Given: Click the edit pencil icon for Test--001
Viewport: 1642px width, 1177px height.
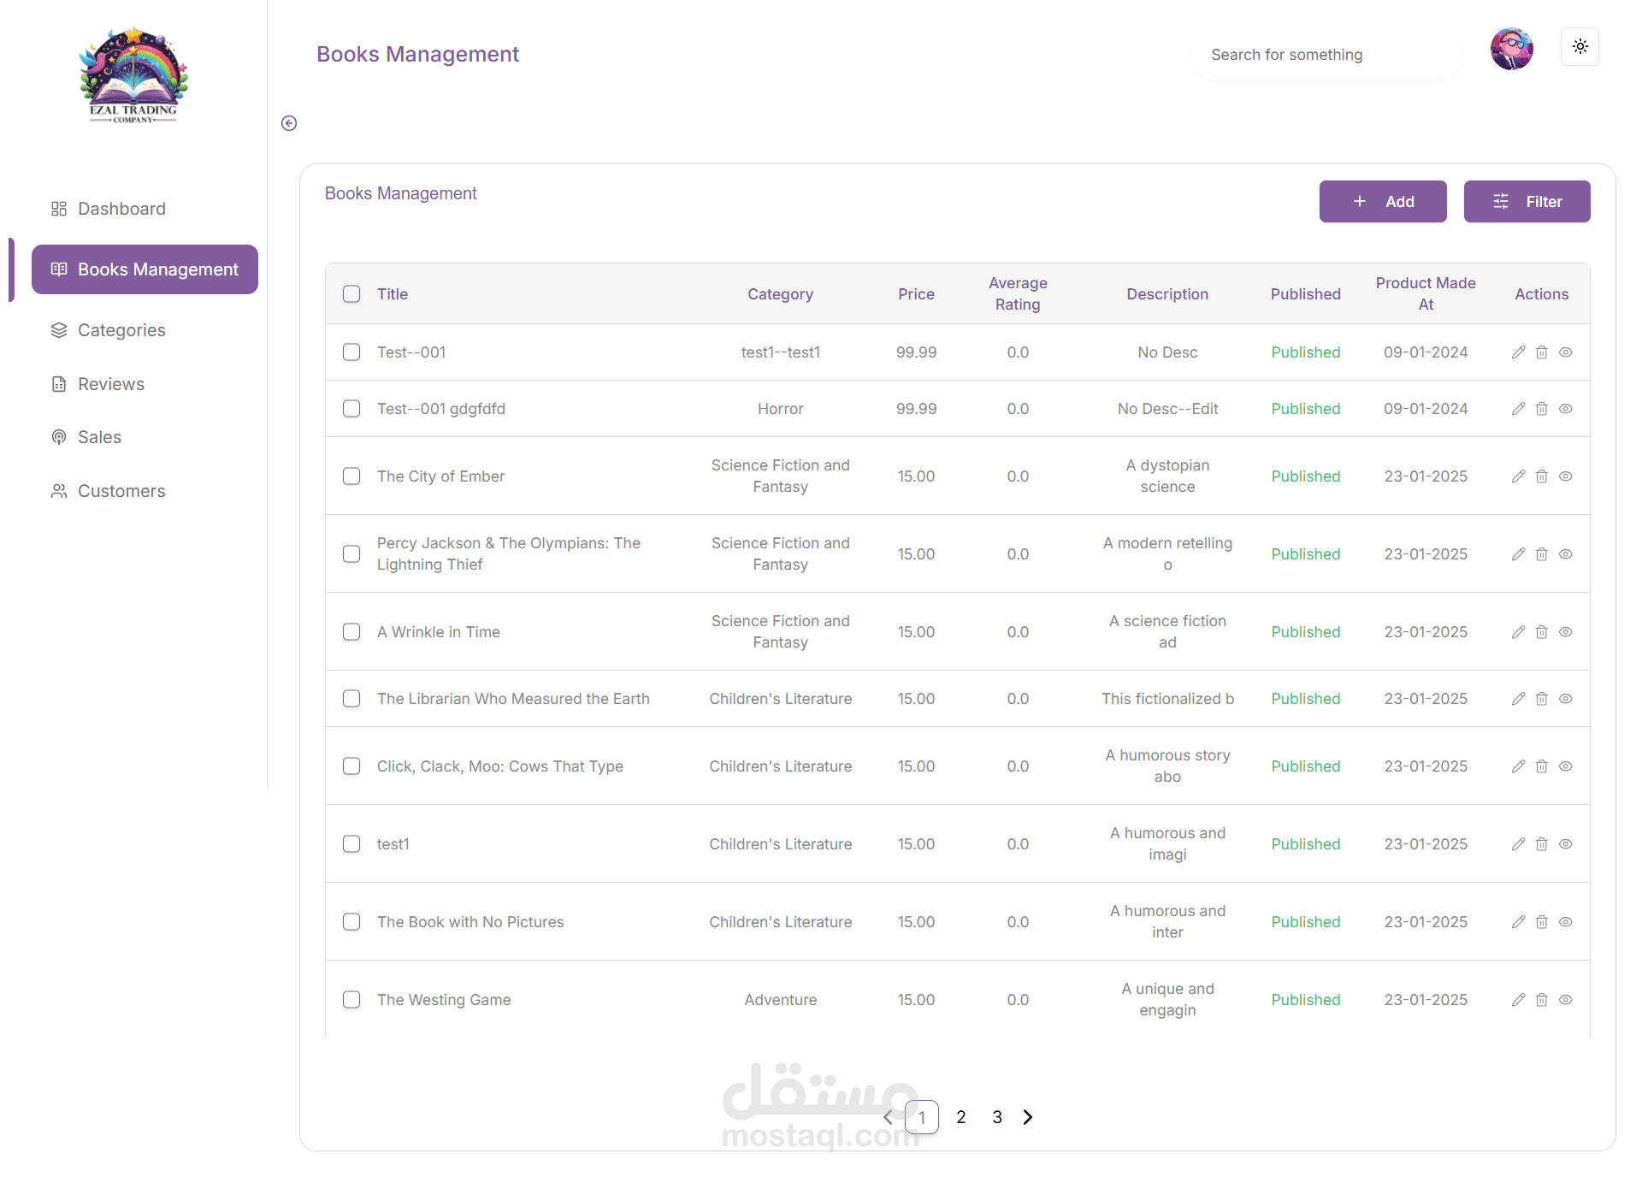Looking at the screenshot, I should [1518, 352].
